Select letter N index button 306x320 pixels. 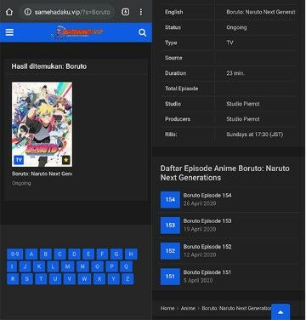[x=82, y=266]
